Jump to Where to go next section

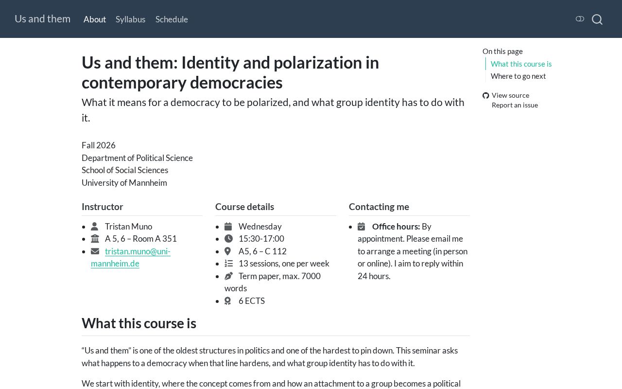coord(518,76)
